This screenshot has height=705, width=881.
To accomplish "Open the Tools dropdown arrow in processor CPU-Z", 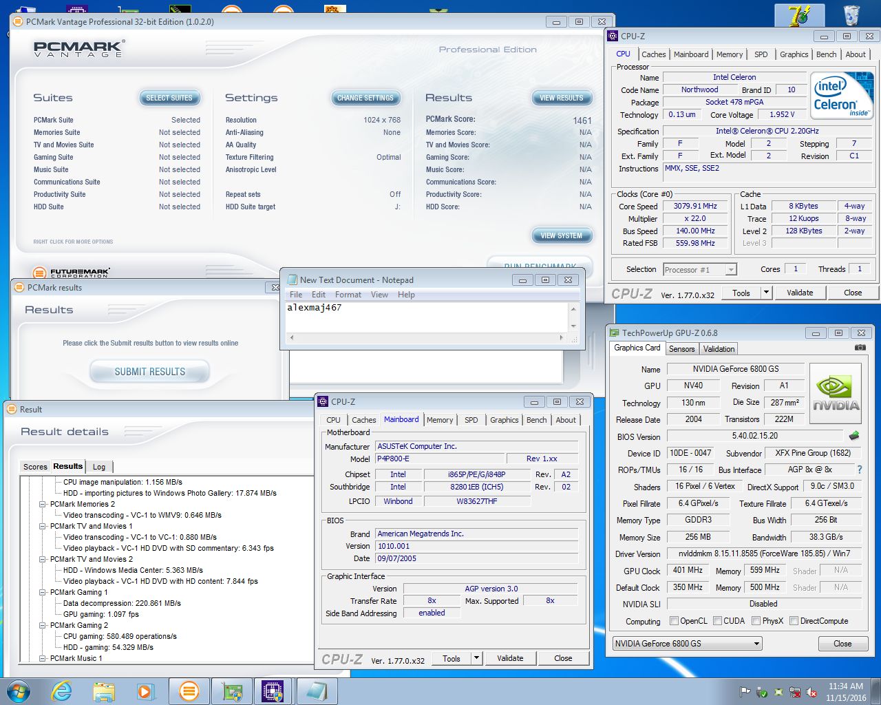I will (765, 293).
